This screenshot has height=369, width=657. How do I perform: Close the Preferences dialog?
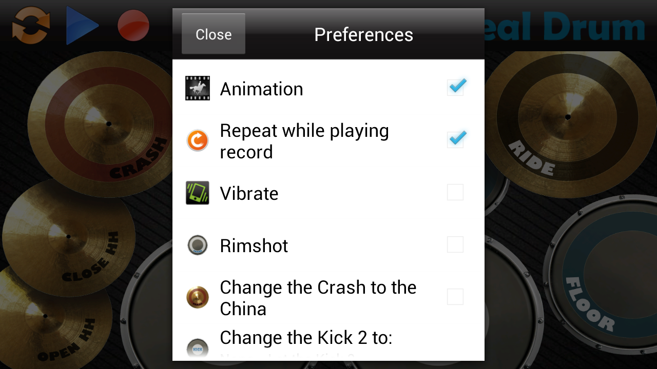click(x=213, y=34)
